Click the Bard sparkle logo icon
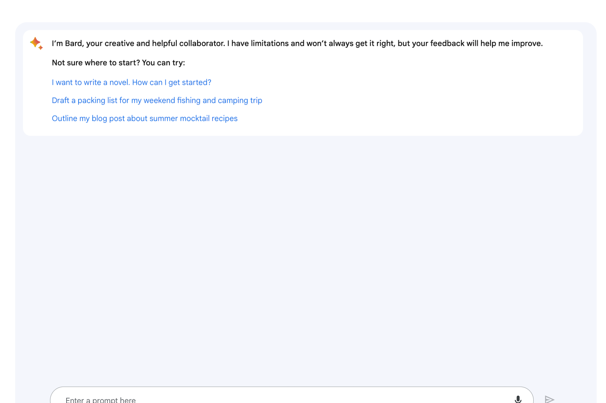 click(36, 43)
